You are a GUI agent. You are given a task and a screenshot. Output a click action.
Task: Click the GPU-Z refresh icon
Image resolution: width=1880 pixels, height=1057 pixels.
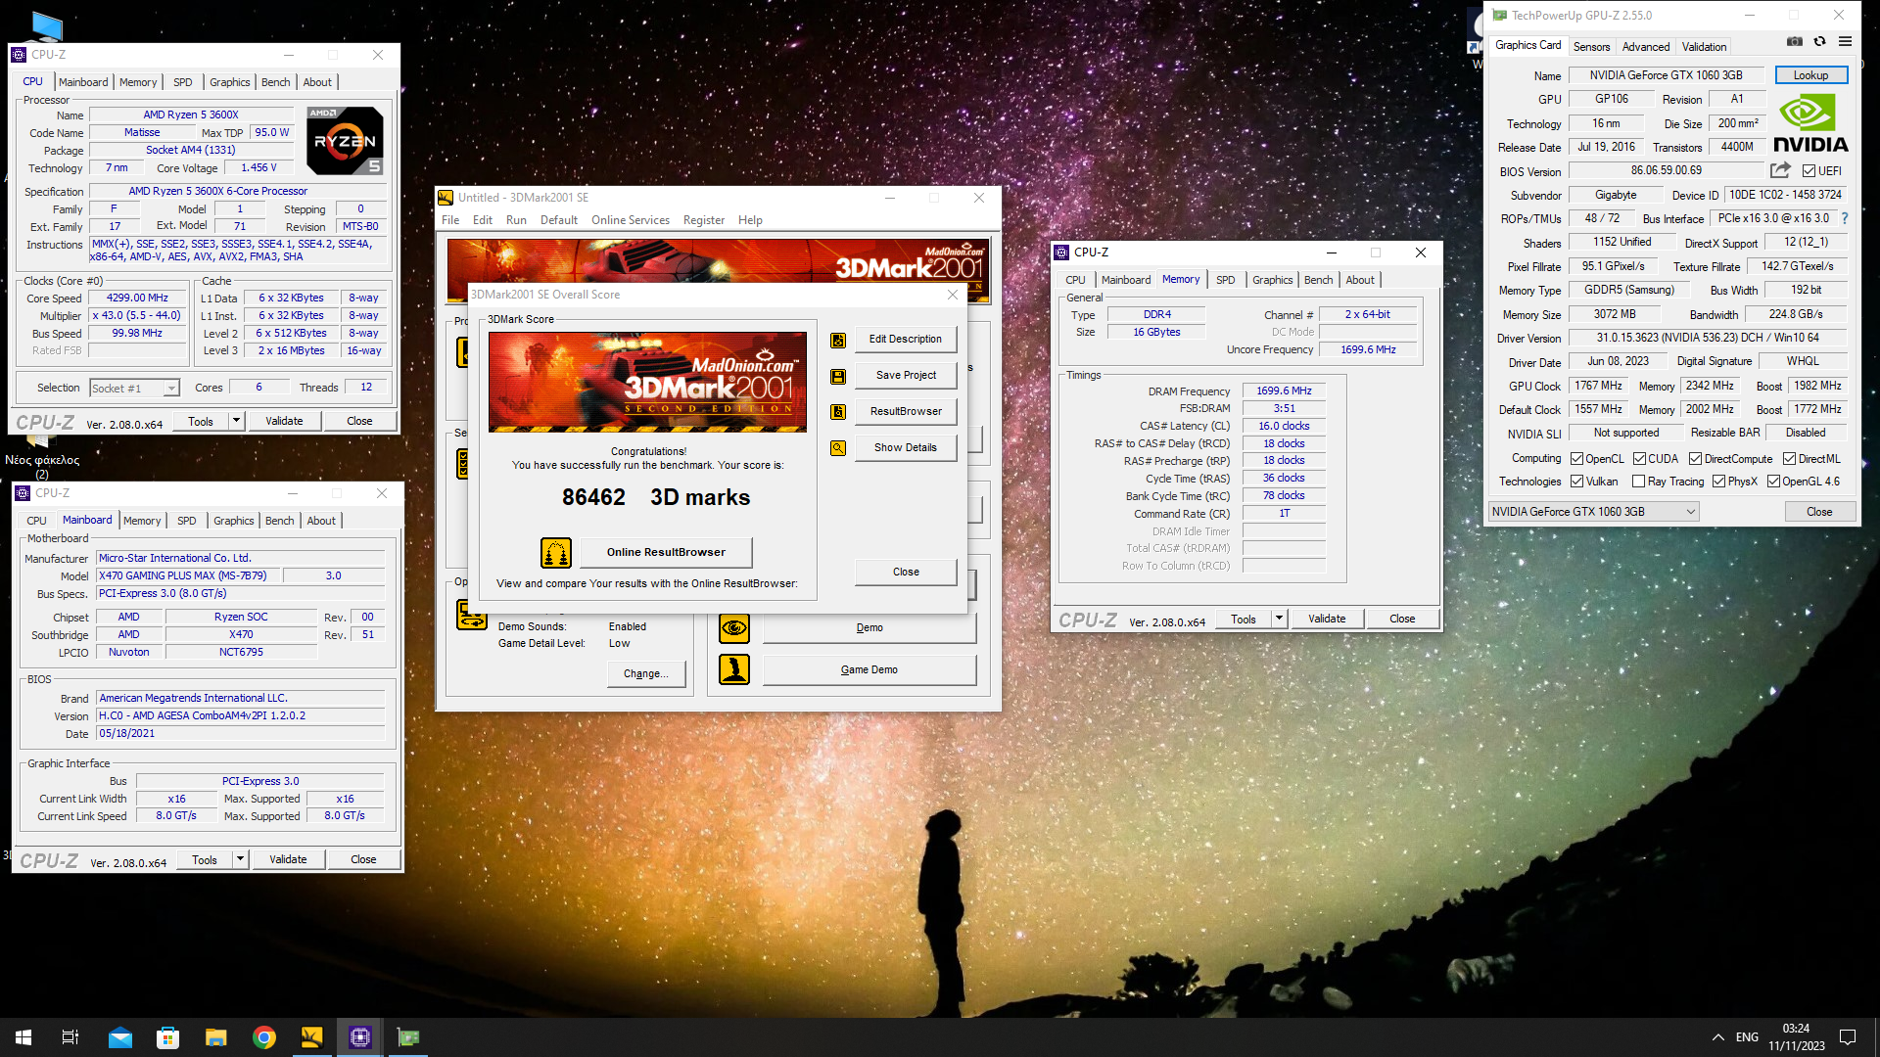pyautogui.click(x=1819, y=42)
